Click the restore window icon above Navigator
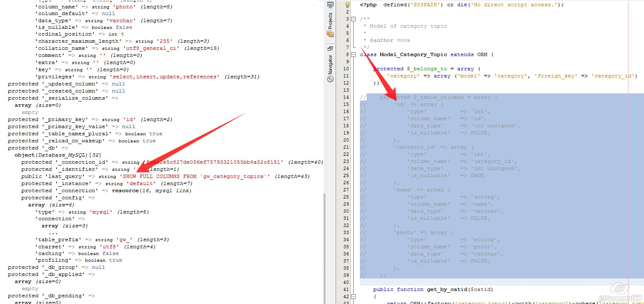This screenshot has height=304, width=644. tap(330, 49)
